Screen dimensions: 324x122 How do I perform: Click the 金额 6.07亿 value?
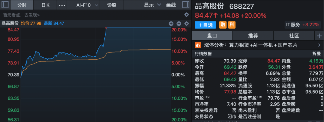(x=316, y=79)
